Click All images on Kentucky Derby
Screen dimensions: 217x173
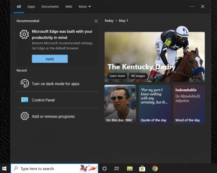[x=138, y=76]
